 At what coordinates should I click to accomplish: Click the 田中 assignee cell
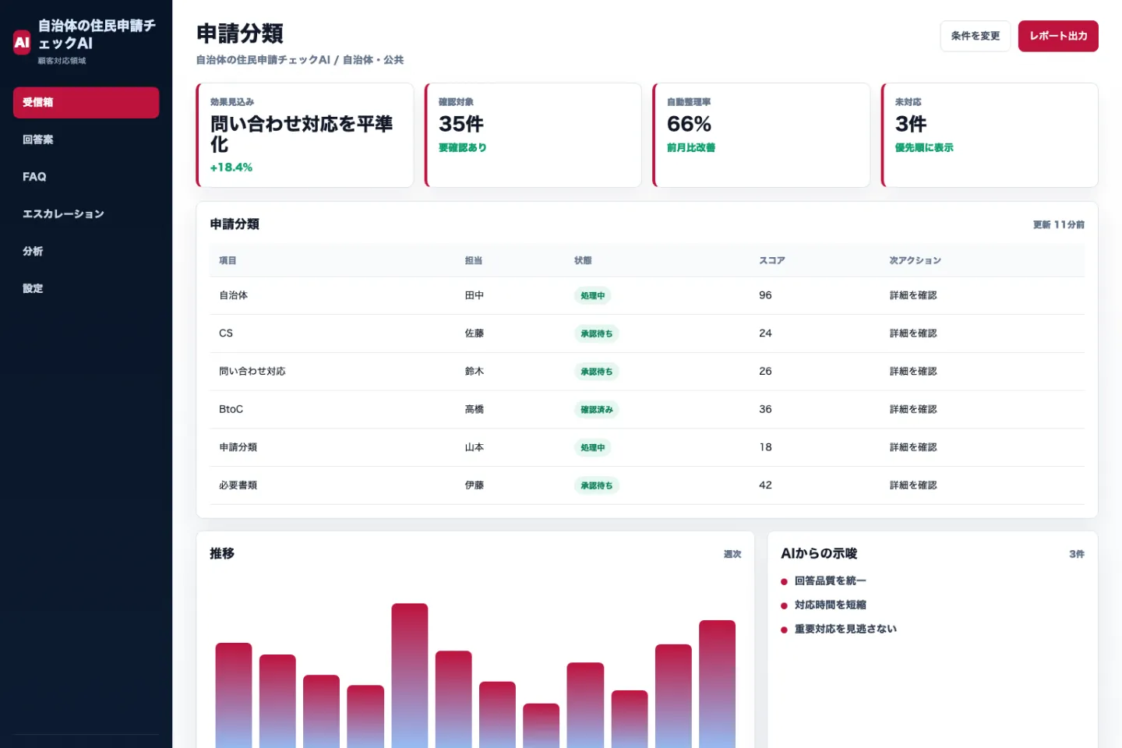[x=475, y=295]
